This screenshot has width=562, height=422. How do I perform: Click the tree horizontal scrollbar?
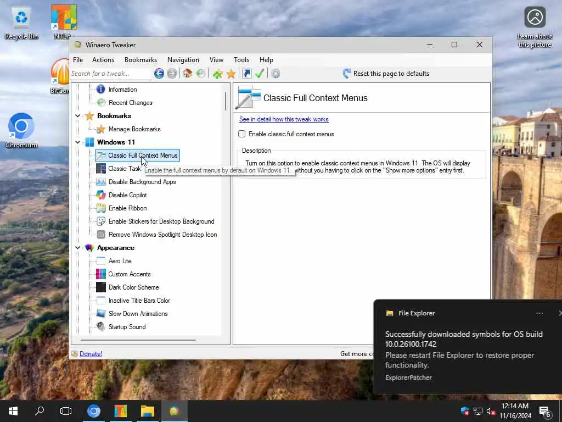tap(138, 340)
